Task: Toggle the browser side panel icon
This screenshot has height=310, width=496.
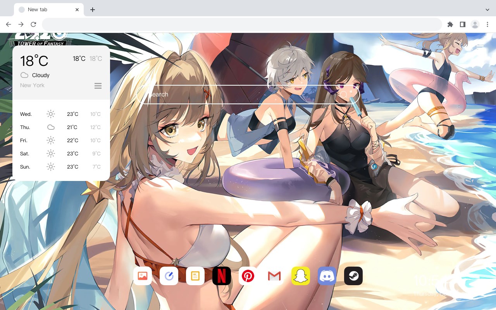Action: coord(462,24)
